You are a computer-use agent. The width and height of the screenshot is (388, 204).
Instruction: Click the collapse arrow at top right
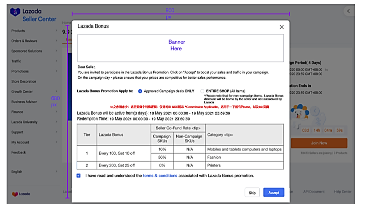pos(349,11)
